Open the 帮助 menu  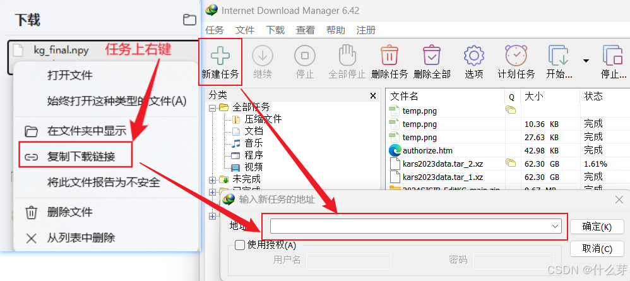point(335,30)
